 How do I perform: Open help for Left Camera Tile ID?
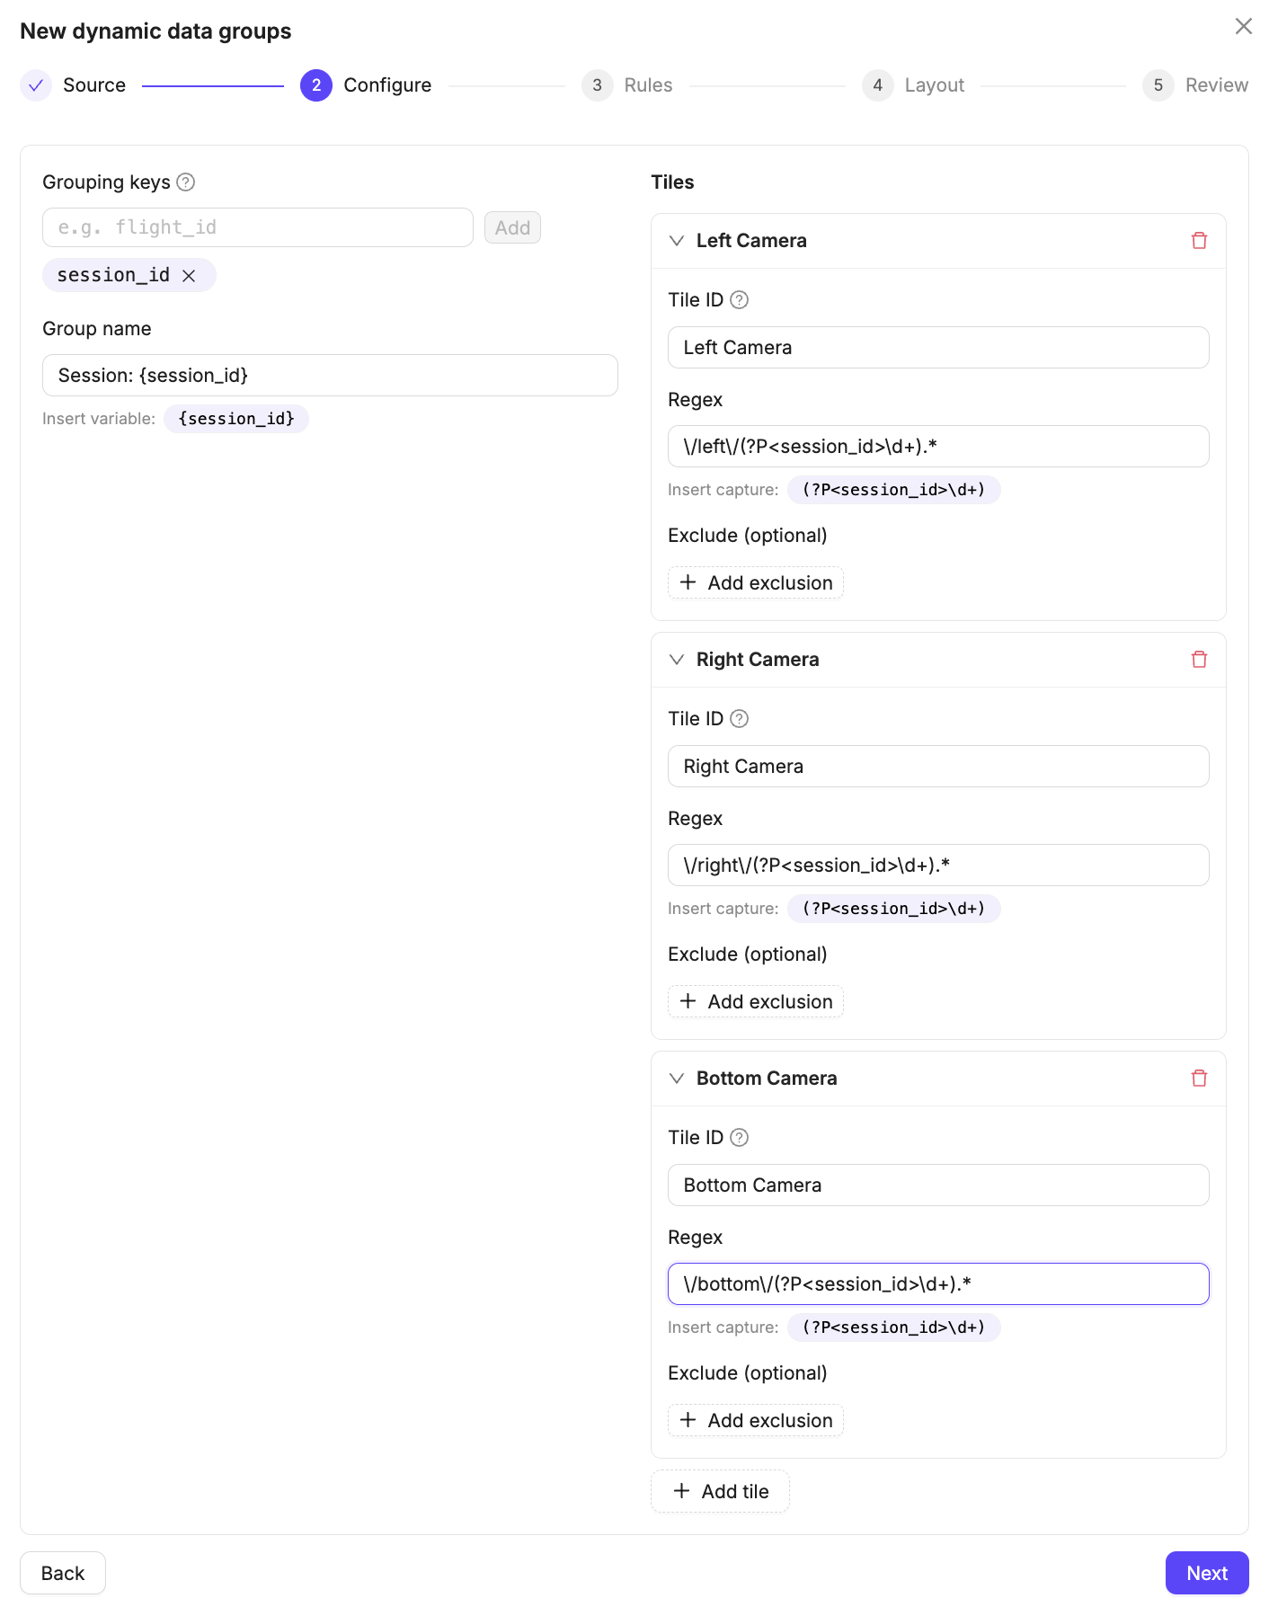[739, 300]
